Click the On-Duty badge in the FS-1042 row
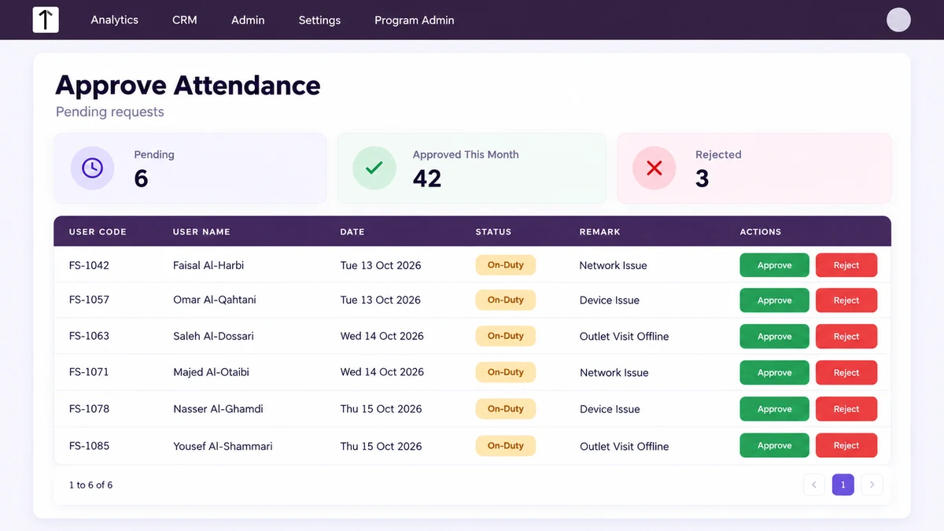The image size is (944, 531). coord(505,265)
